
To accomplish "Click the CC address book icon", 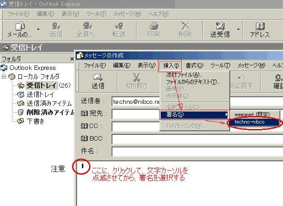I will (84, 126).
